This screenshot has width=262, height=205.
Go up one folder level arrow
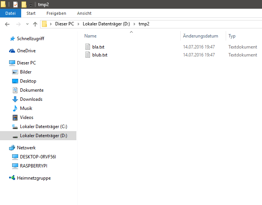pos(35,24)
